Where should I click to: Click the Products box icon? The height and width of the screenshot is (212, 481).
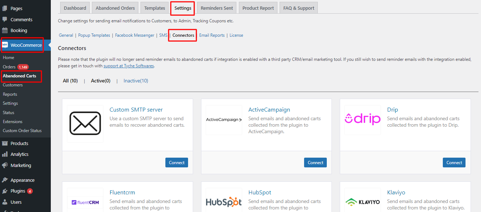(5, 143)
